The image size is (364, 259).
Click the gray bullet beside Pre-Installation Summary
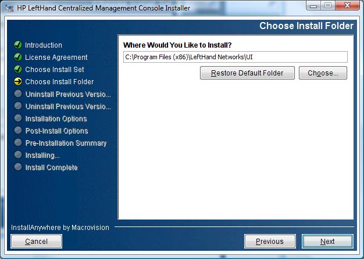(18, 142)
